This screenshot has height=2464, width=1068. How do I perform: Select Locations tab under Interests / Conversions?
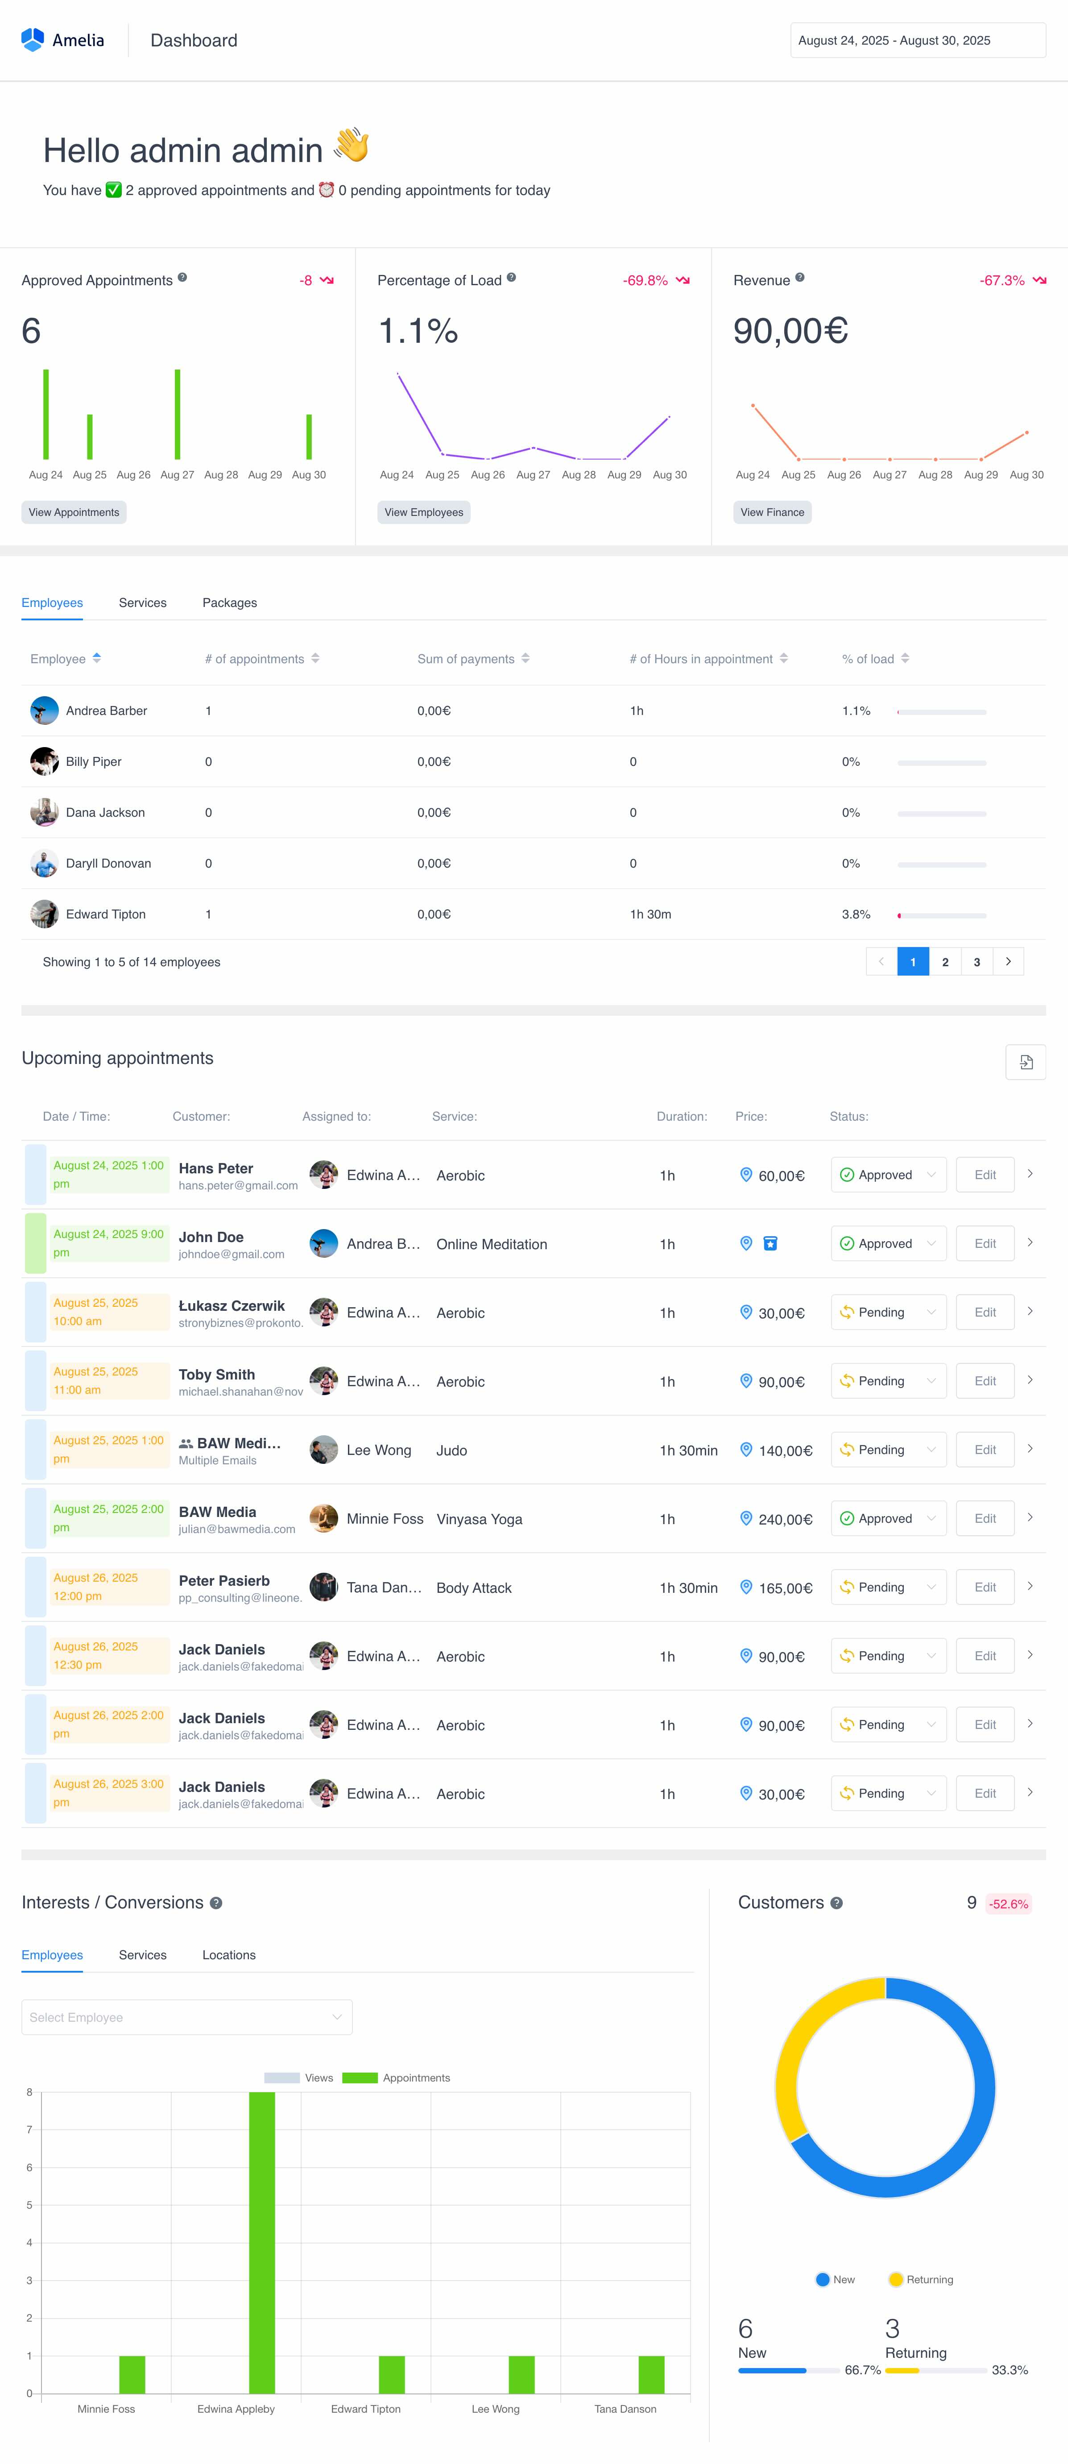tap(228, 1955)
